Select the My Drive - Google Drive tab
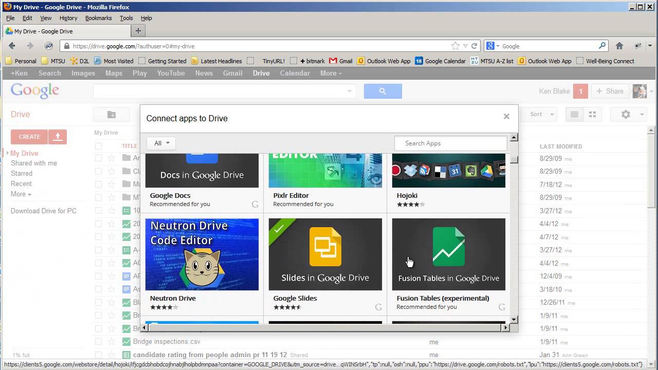 (x=66, y=31)
